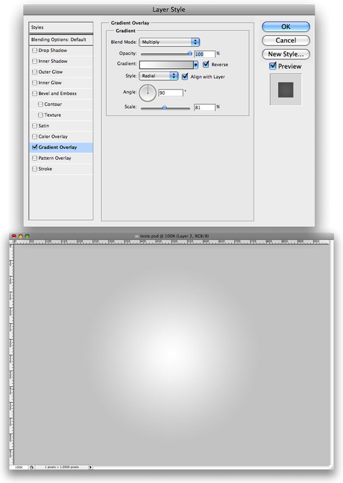This screenshot has width=343, height=483.
Task: Open the Blend Mode Multiply dropdown
Action: coord(170,42)
